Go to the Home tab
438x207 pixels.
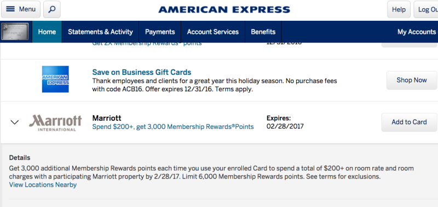point(47,32)
